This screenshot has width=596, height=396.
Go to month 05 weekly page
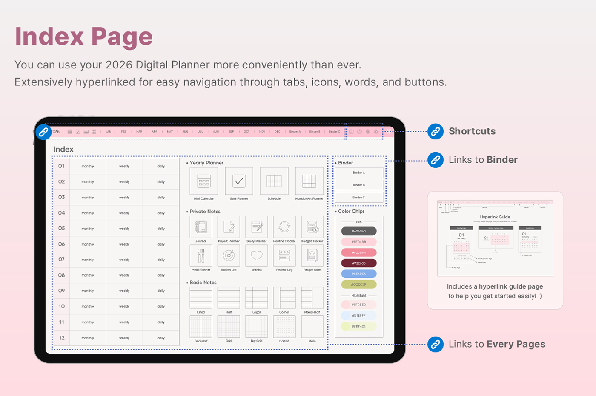[124, 229]
